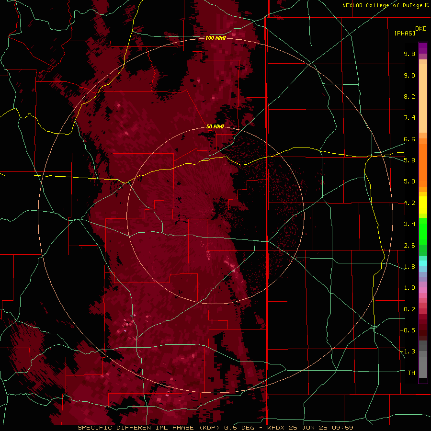Click the [PHAS] unit label
This screenshot has height=431, width=431.
405,33
